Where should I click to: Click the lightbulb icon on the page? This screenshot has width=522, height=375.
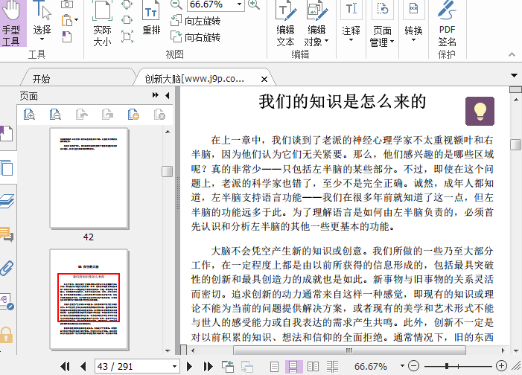click(x=480, y=111)
